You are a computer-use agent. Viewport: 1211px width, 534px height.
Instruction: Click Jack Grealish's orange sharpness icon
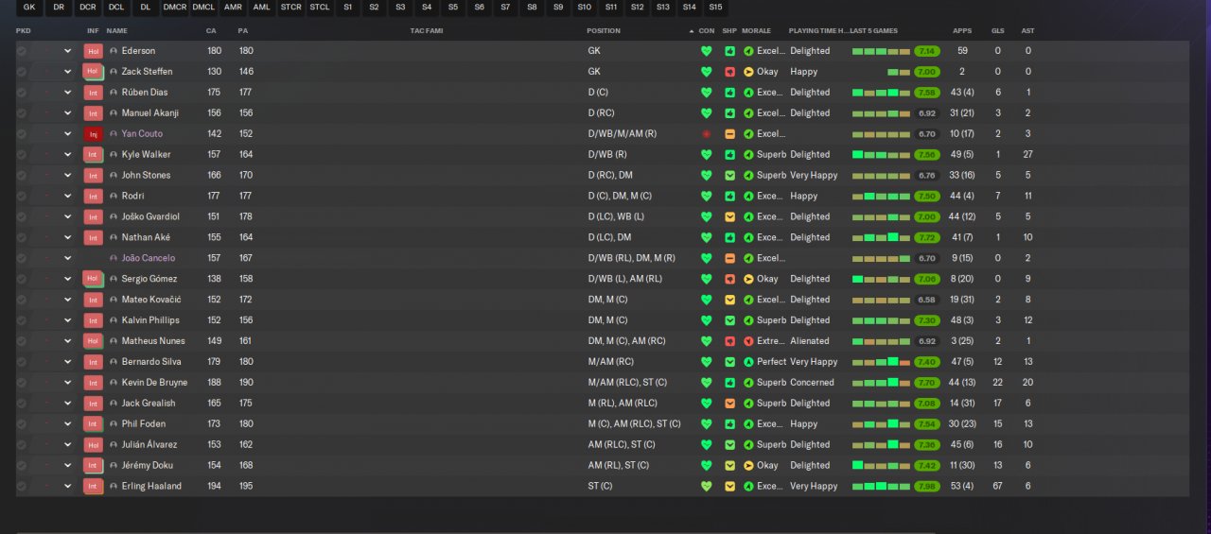tap(729, 404)
